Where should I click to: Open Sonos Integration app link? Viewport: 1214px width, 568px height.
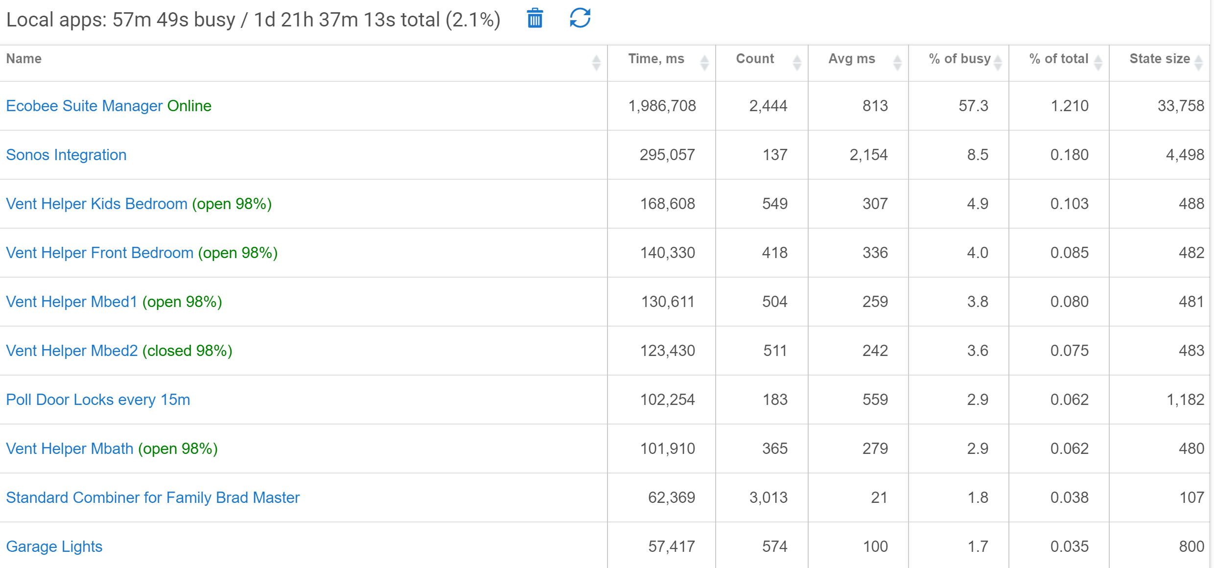click(66, 155)
